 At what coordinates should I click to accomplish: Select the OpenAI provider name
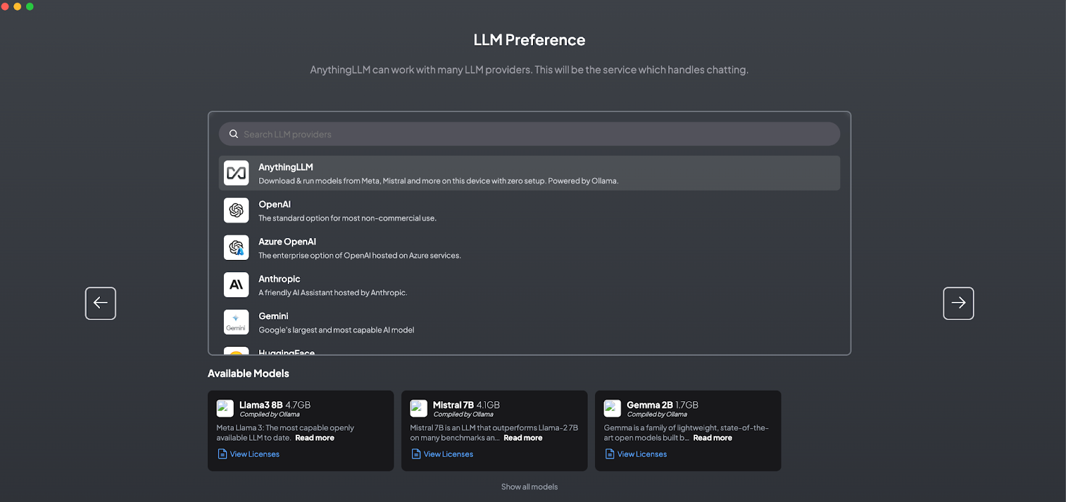274,205
